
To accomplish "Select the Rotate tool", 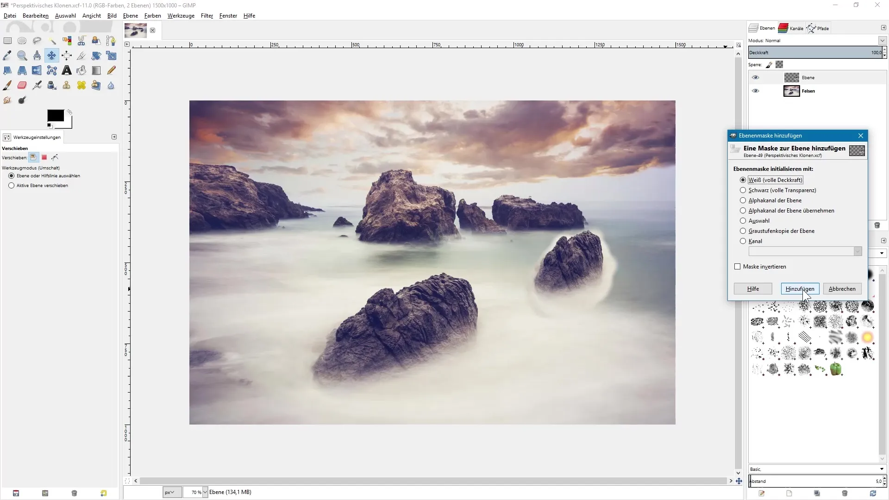I will 96,56.
